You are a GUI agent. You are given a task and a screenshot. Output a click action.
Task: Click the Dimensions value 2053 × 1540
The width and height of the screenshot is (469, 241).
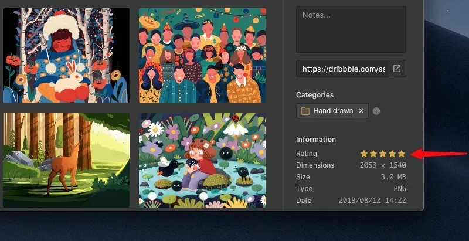(383, 165)
